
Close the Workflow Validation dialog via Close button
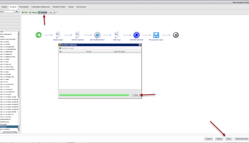135,95
